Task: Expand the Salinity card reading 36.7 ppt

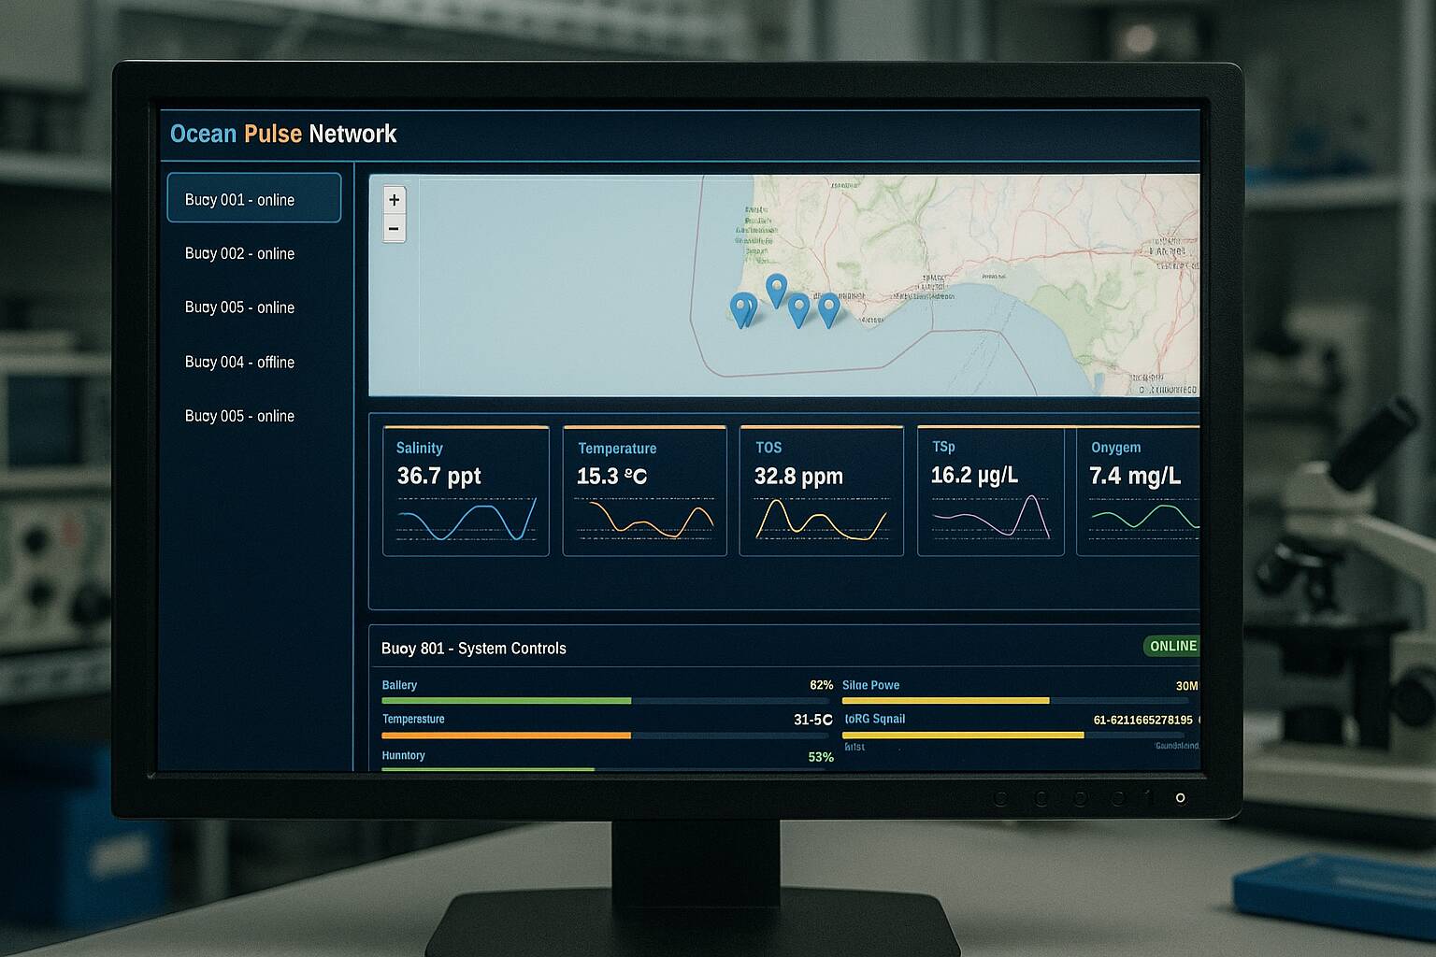Action: (466, 490)
